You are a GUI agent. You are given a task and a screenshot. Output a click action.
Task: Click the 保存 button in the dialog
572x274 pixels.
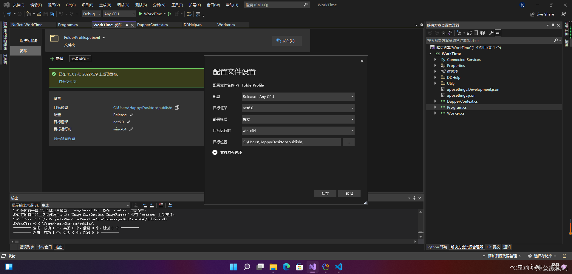point(325,193)
